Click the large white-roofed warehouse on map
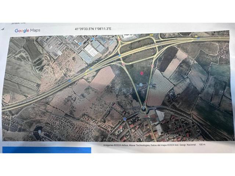The width and height of the screenshot is (235, 176). coord(91,50)
